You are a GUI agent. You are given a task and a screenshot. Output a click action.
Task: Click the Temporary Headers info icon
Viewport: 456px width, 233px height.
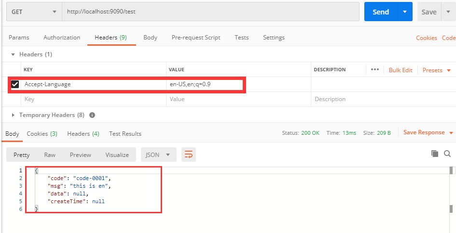[x=92, y=115]
